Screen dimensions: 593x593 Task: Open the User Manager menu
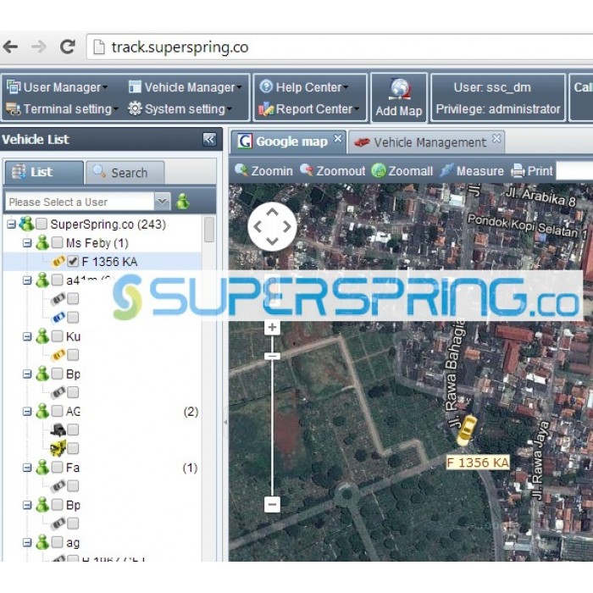[x=58, y=86]
